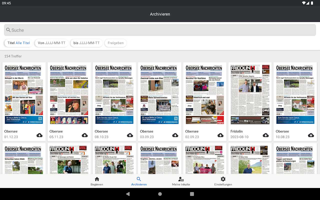Open the Obersee 01.12.23 cover thumbnail
This screenshot has width=320, height=200.
(x=24, y=95)
